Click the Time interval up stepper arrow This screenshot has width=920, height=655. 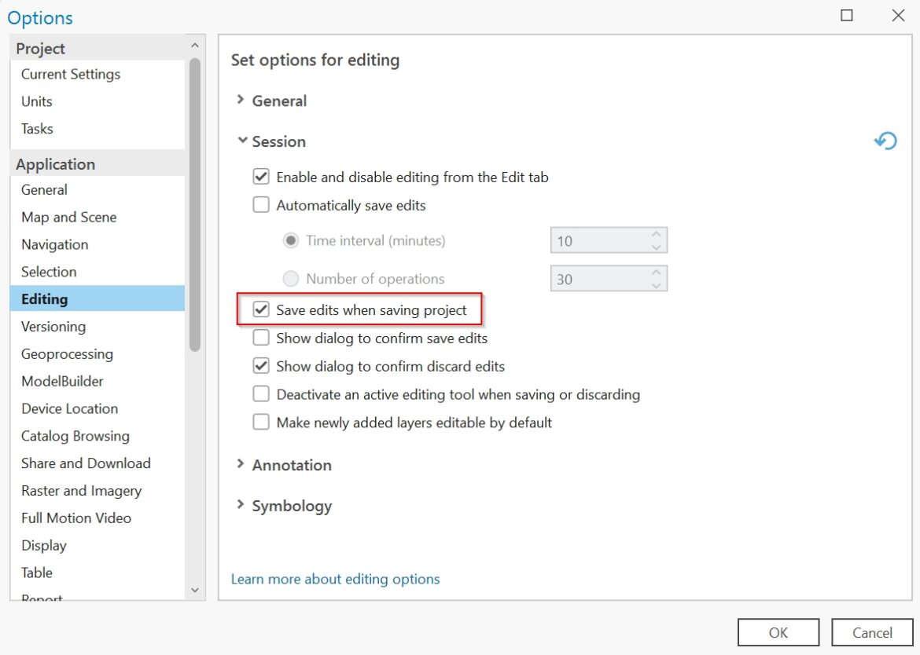(x=657, y=234)
